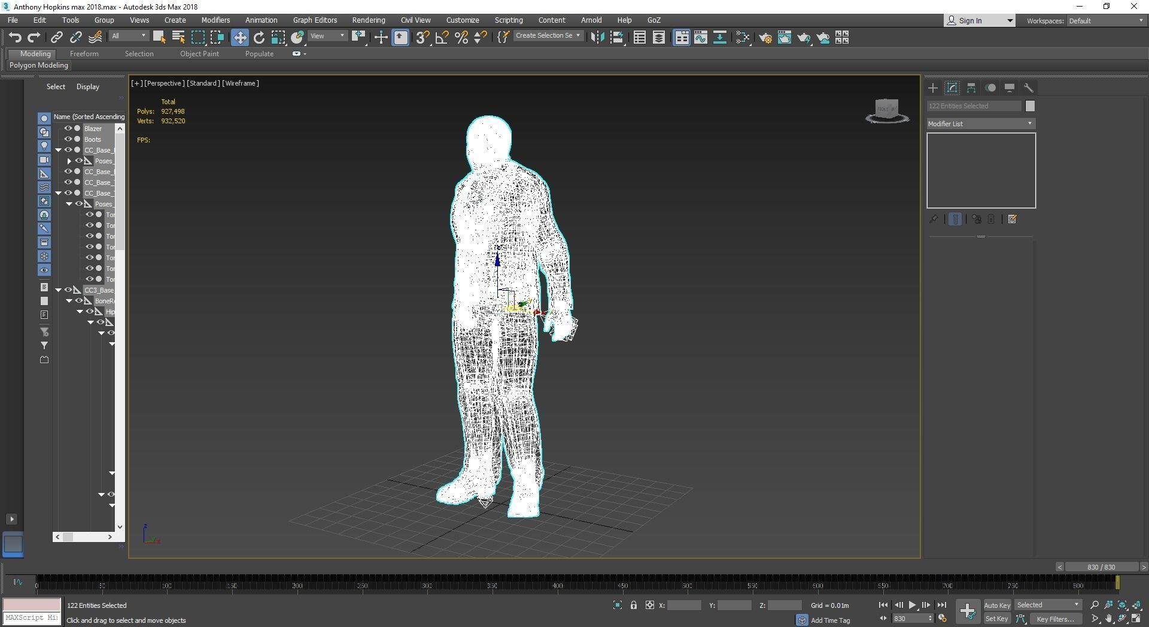Click the Zoom Extents All Selected icon

[x=1136, y=605]
